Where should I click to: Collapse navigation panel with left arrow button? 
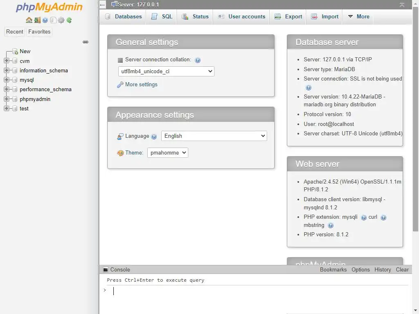point(102,4)
